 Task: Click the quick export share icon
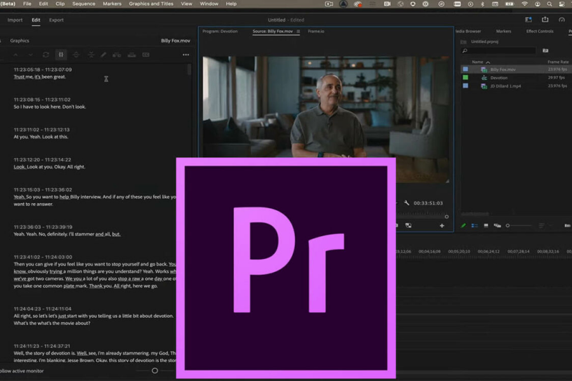click(x=545, y=19)
